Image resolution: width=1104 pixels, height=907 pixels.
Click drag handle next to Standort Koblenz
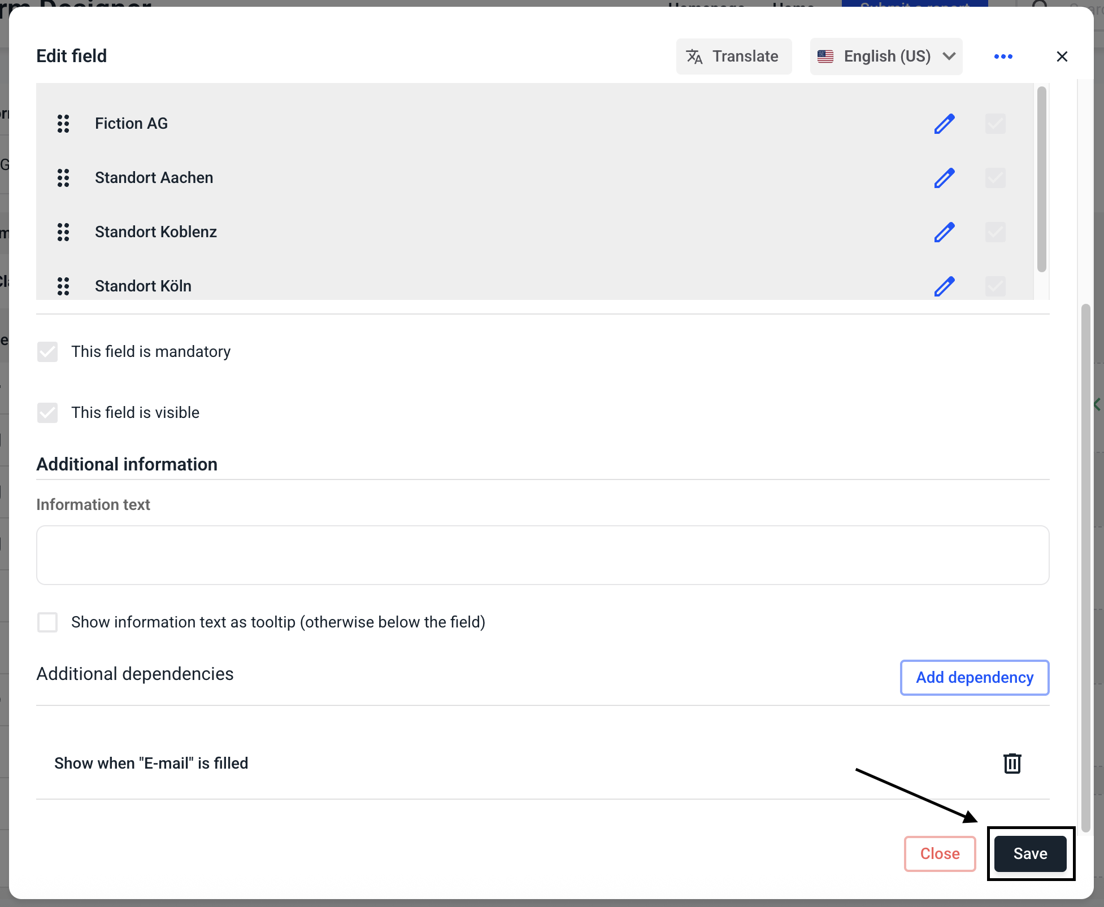point(63,232)
